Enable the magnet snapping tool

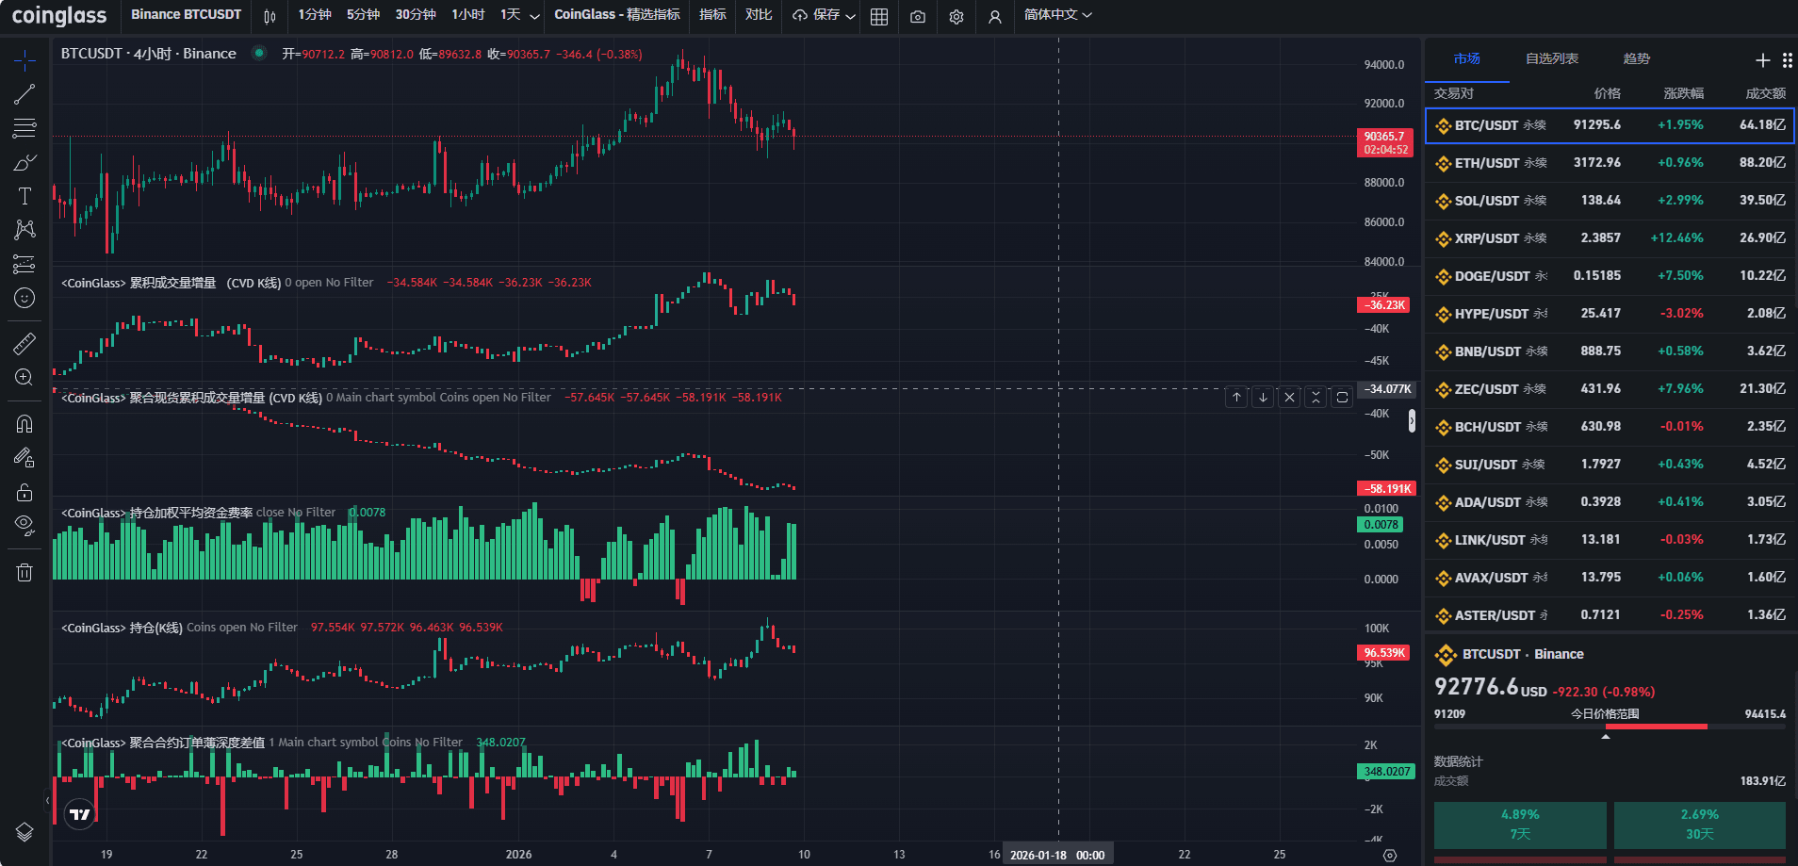[25, 423]
